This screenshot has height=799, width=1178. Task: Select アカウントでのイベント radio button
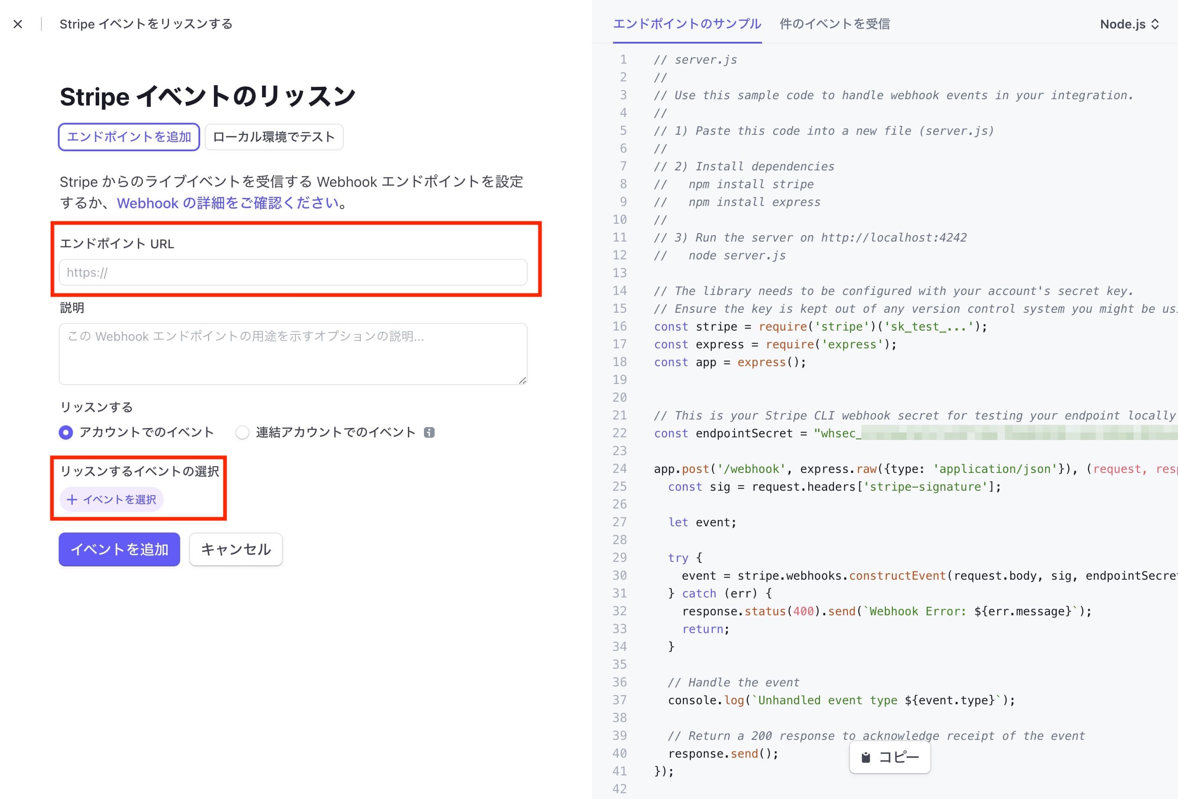click(x=66, y=432)
